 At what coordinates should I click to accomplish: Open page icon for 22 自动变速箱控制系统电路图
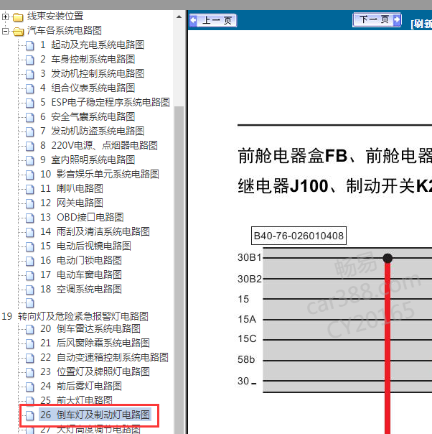(x=30, y=359)
